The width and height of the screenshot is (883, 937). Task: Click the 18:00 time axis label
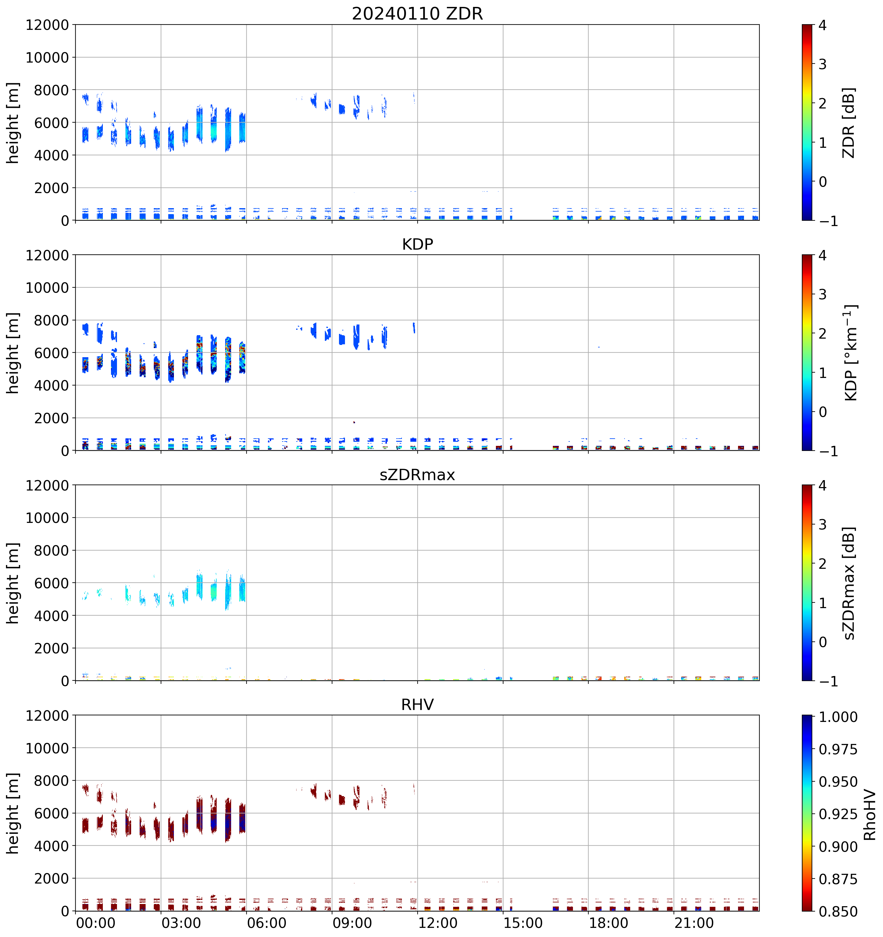click(x=608, y=923)
